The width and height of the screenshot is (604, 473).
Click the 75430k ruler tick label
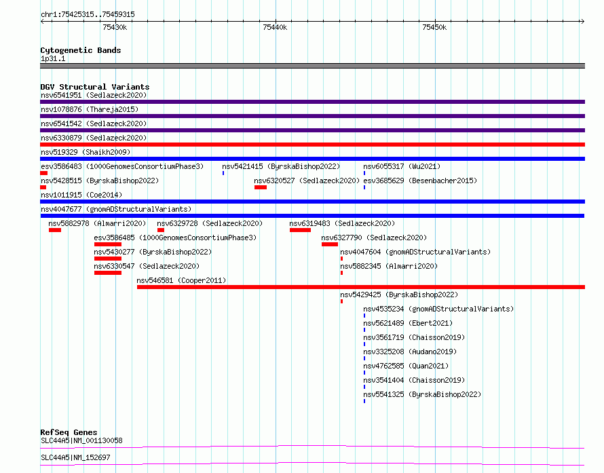point(115,27)
